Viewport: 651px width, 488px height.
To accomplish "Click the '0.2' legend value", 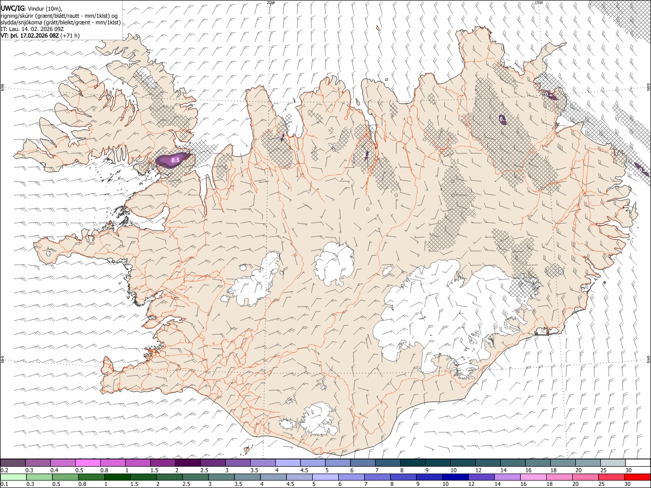I will [5, 470].
